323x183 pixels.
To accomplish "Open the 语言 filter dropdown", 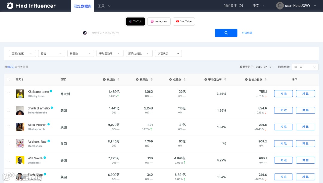I will click(51, 53).
